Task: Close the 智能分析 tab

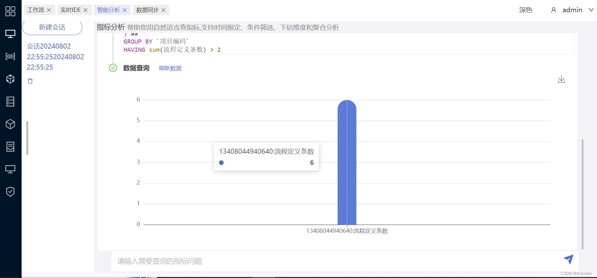Action: (125, 10)
